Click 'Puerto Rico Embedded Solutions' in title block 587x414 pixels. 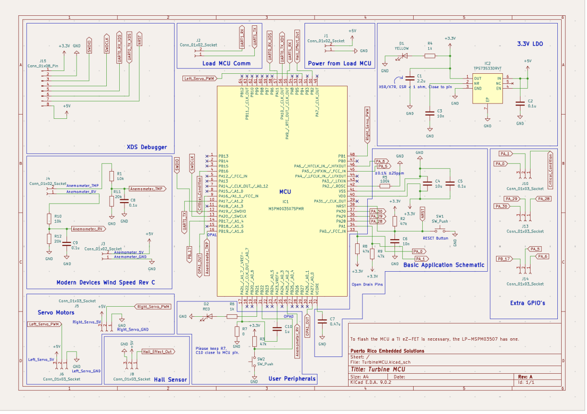click(387, 351)
